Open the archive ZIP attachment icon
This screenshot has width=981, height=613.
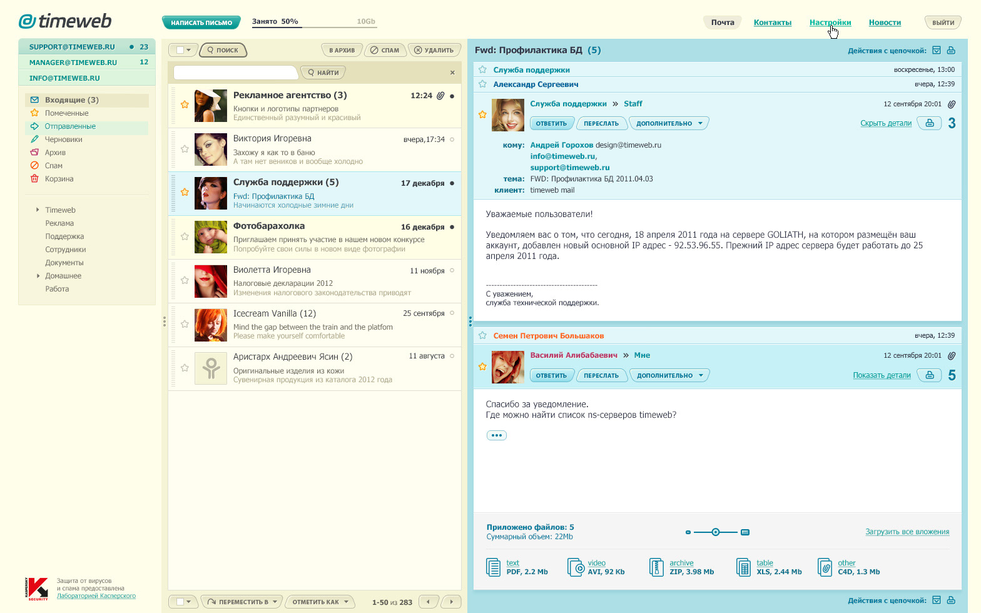pyautogui.click(x=656, y=567)
